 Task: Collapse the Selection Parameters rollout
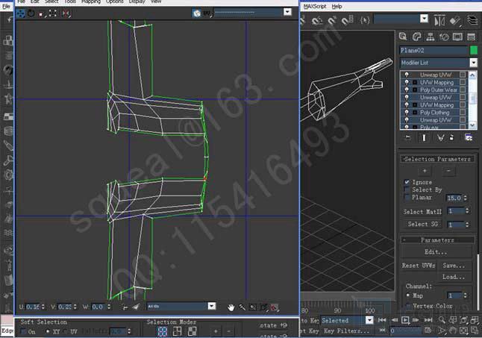437,159
